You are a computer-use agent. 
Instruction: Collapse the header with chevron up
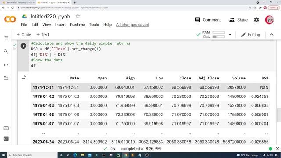coord(271,35)
